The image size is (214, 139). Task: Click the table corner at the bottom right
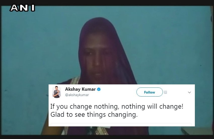point(197,131)
